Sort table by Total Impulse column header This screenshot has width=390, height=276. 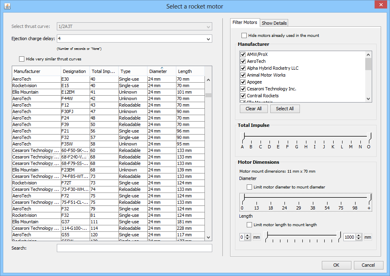tap(104, 71)
